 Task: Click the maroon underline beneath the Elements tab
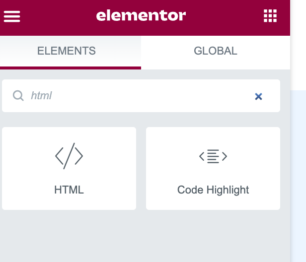point(71,67)
